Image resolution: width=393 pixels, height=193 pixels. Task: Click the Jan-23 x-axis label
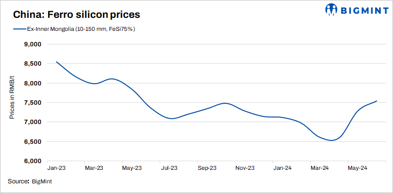[56, 168]
